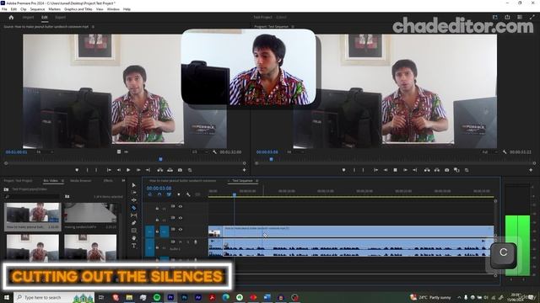Image resolution: width=540 pixels, height=303 pixels.
Task: Toggle lock on top video track
Action: [158, 208]
